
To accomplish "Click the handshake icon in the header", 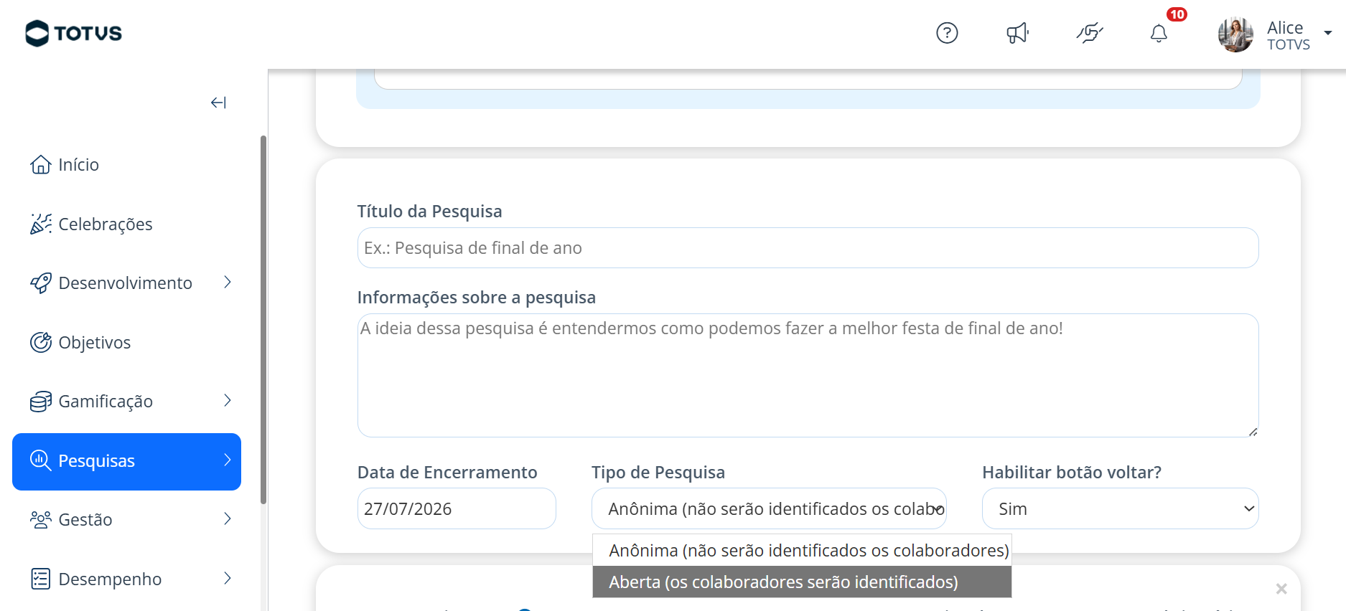I will pyautogui.click(x=1089, y=33).
